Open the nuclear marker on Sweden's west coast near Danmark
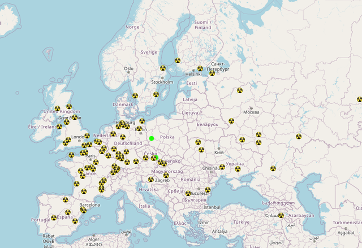Image resolution: width=362 pixels, height=248 pixels. point(135,95)
